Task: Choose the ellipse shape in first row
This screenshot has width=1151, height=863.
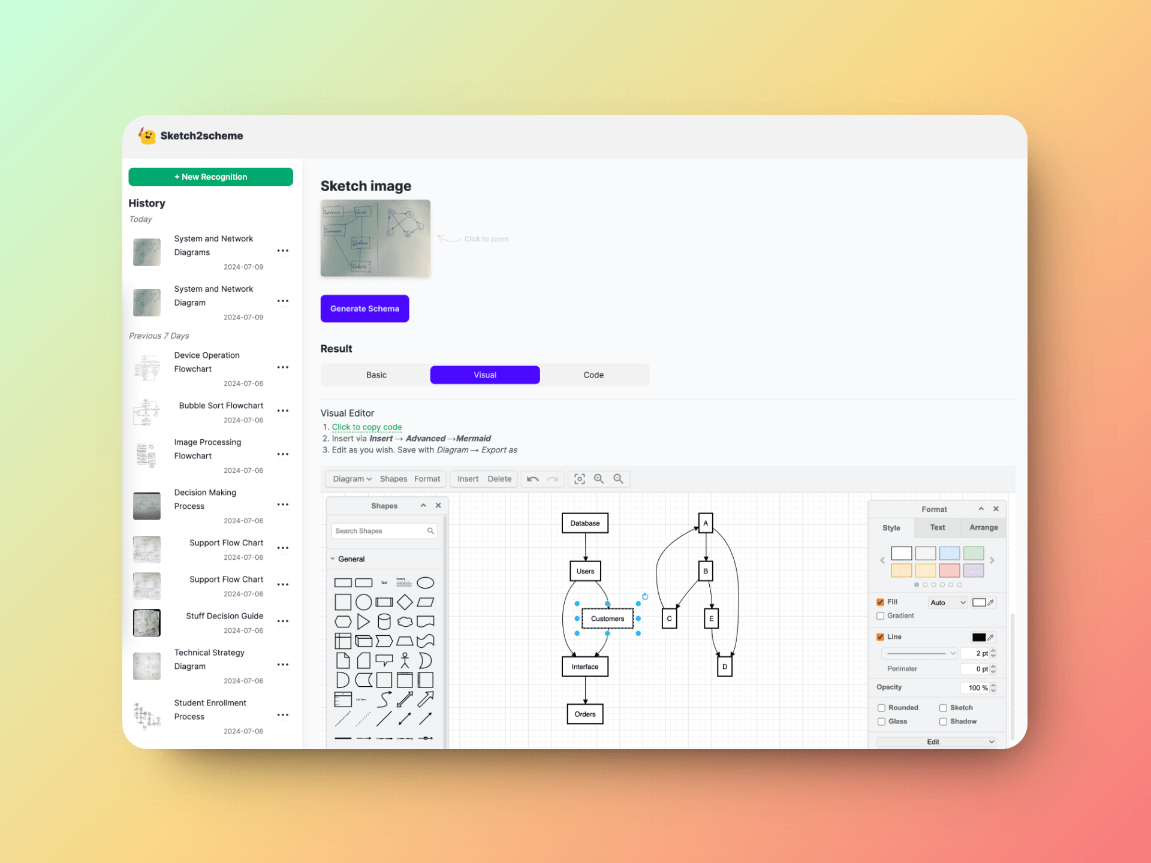Action: pos(425,583)
